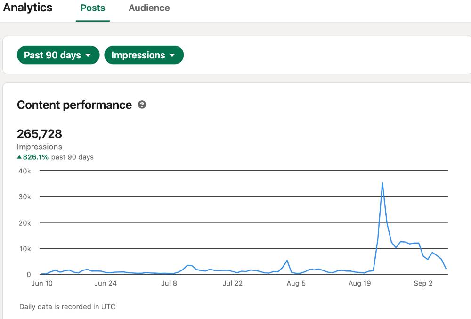471x319 pixels.
Task: Click the 40k y-axis label
Action: point(24,171)
